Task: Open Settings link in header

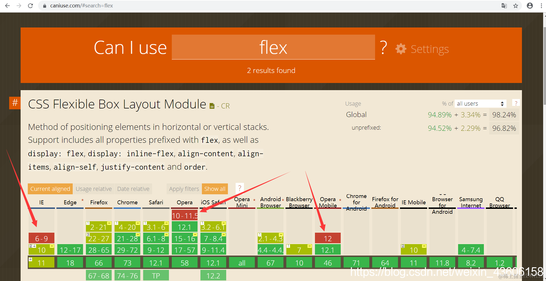Action: pyautogui.click(x=429, y=49)
